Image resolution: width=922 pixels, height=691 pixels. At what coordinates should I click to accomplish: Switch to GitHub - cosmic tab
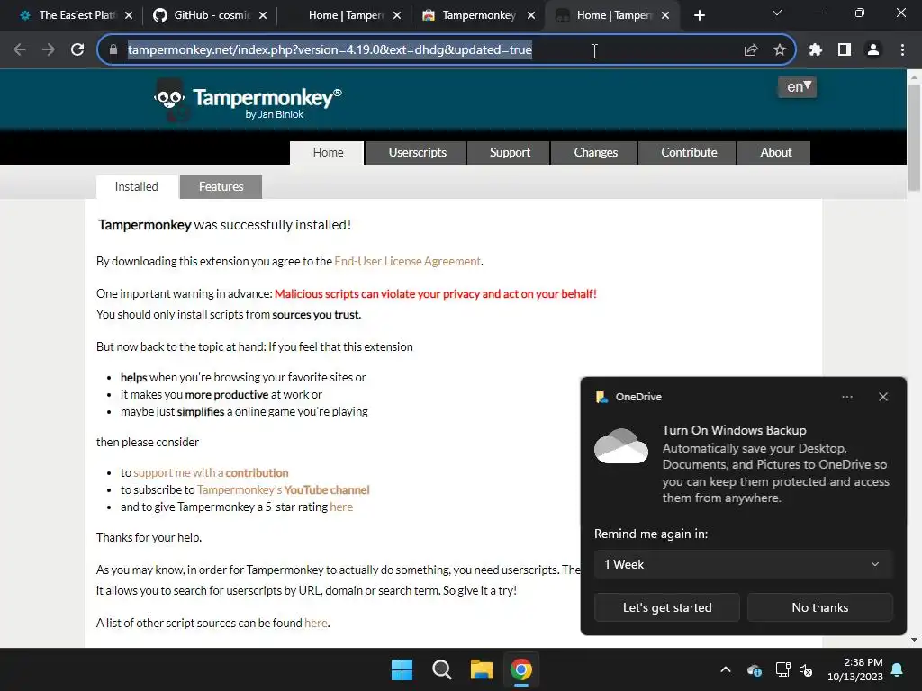(209, 16)
